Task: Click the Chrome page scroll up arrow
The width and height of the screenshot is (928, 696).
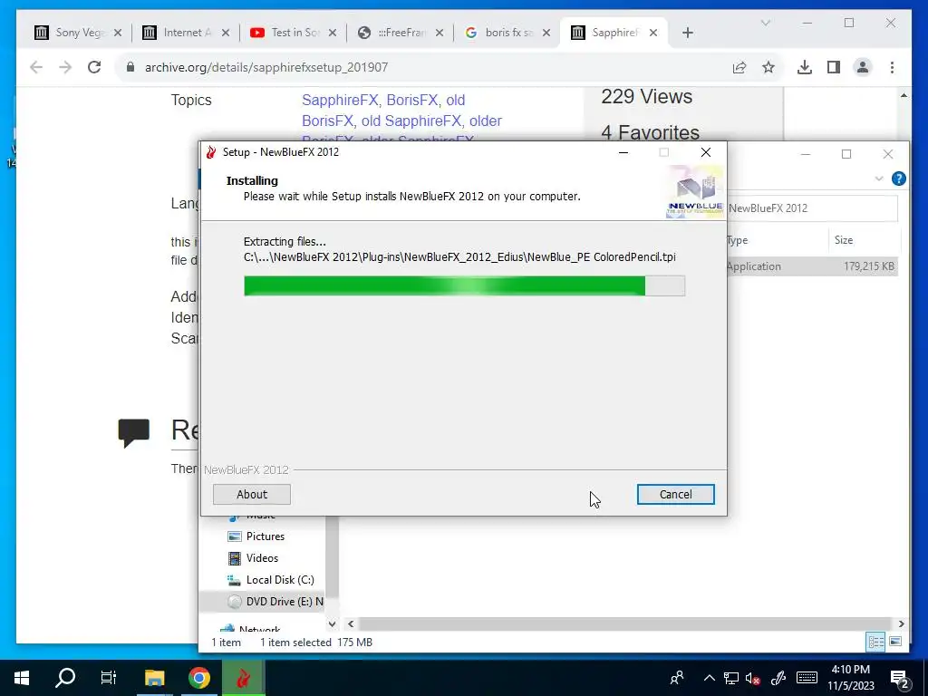Action: coord(904,96)
